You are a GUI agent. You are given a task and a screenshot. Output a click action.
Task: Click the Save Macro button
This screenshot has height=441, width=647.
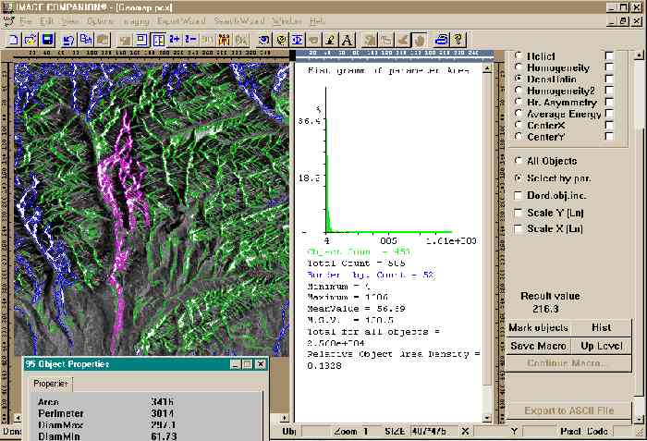[538, 345]
